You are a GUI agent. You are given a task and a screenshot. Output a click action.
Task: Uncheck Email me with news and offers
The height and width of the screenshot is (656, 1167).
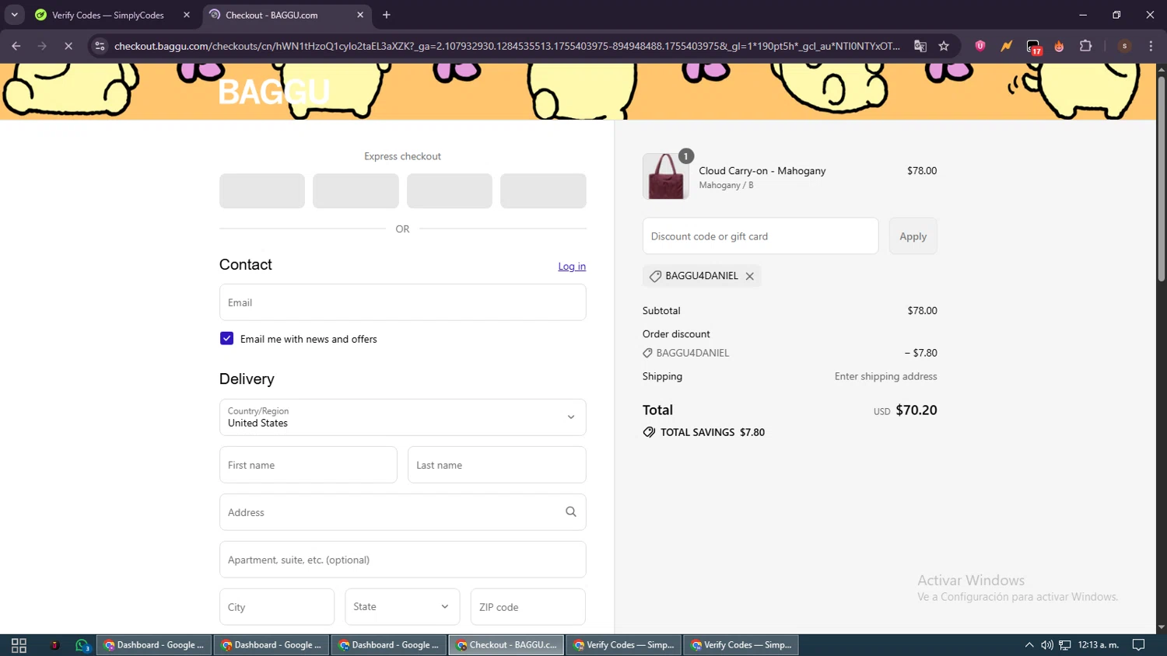click(x=226, y=338)
